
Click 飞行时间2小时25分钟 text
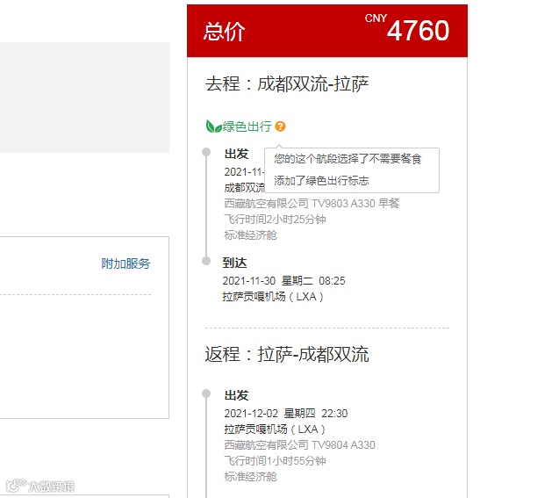point(275,219)
